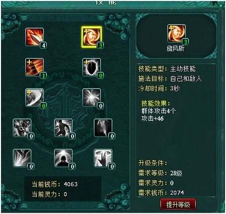Choose the locked falling streaks skill
This screenshot has height=214, width=226.
tap(103, 128)
